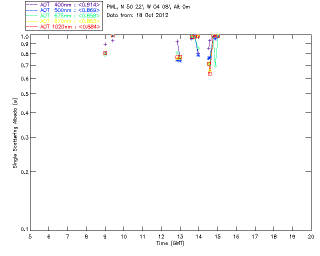Click the Time (GMT) axis label
The image size is (320, 256).
(170, 243)
